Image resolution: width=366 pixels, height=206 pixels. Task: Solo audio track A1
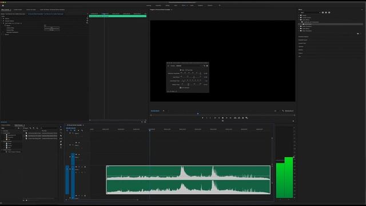tap(82, 167)
